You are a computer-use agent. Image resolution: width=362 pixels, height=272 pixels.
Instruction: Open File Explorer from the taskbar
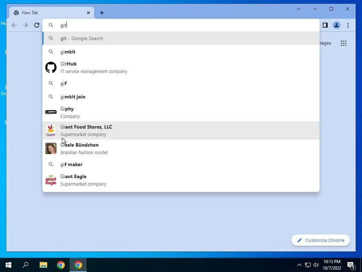43,265
